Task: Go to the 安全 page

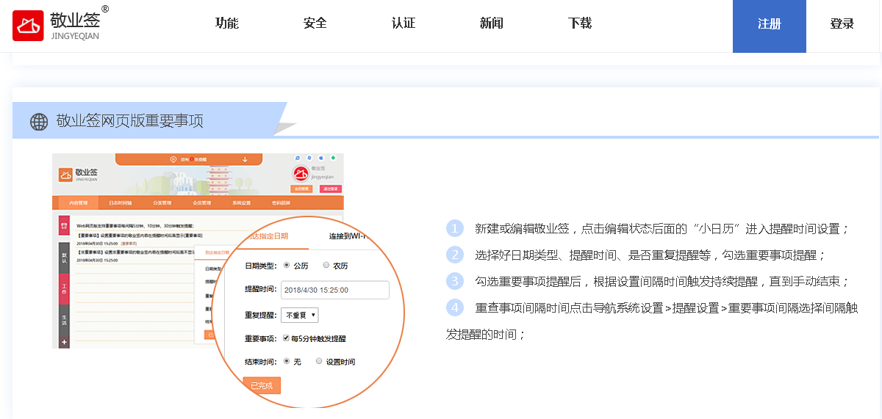Action: [315, 23]
